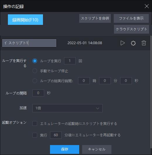Select ループの総実行時間 radio option
Screen dimensions: 152x155
click(x=35, y=81)
